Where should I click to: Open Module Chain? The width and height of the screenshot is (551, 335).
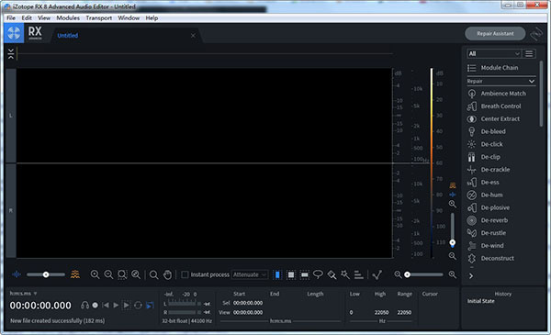tap(500, 68)
